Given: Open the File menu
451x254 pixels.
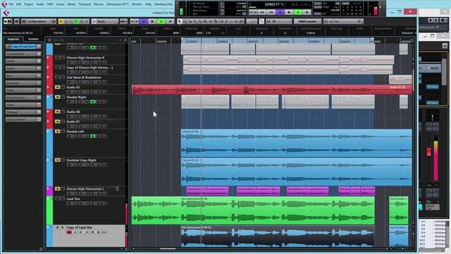Looking at the screenshot, I should tap(11, 4).
